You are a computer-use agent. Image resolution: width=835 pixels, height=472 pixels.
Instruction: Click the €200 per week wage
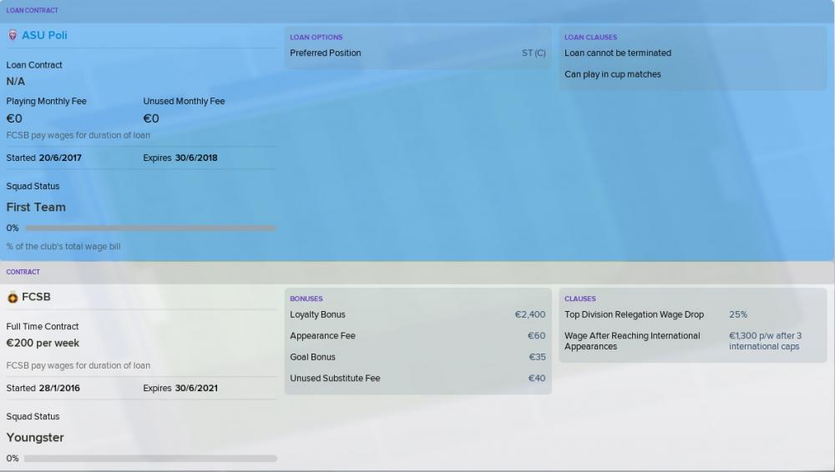tap(43, 344)
